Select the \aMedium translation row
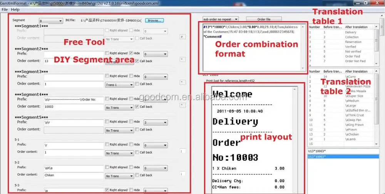The height and width of the screenshot is (194, 385). coord(341,101)
